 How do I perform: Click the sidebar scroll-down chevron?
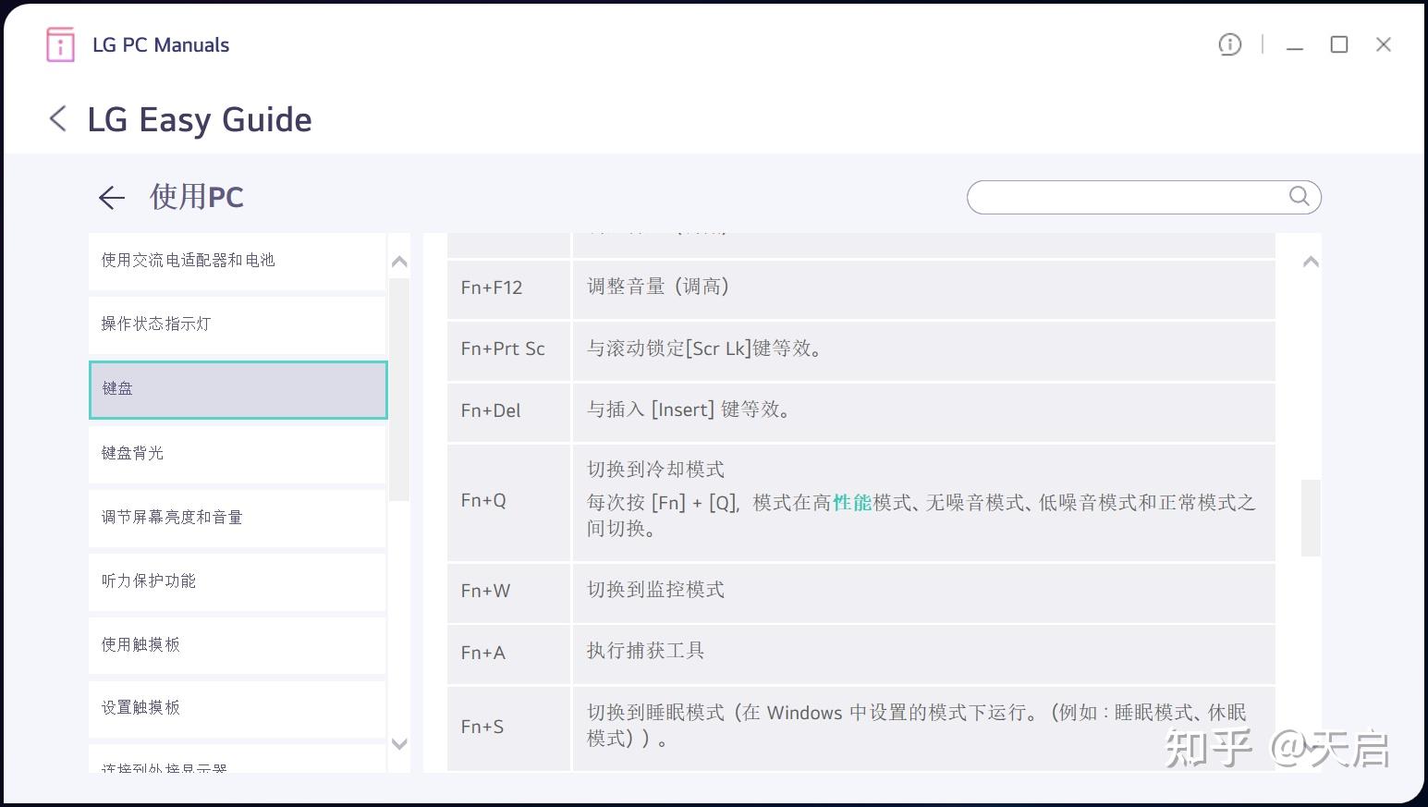[x=399, y=744]
